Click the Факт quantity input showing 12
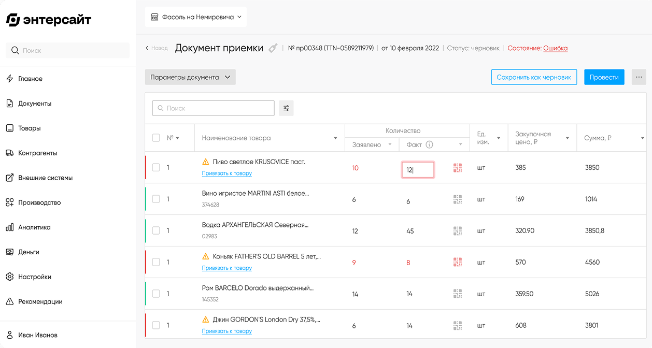652x348 pixels. click(417, 170)
